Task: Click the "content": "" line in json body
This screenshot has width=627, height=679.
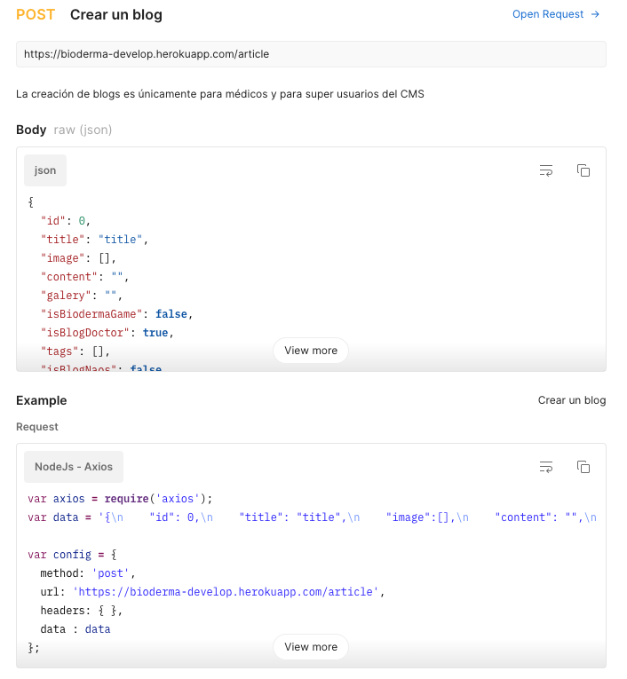Action: 84,277
